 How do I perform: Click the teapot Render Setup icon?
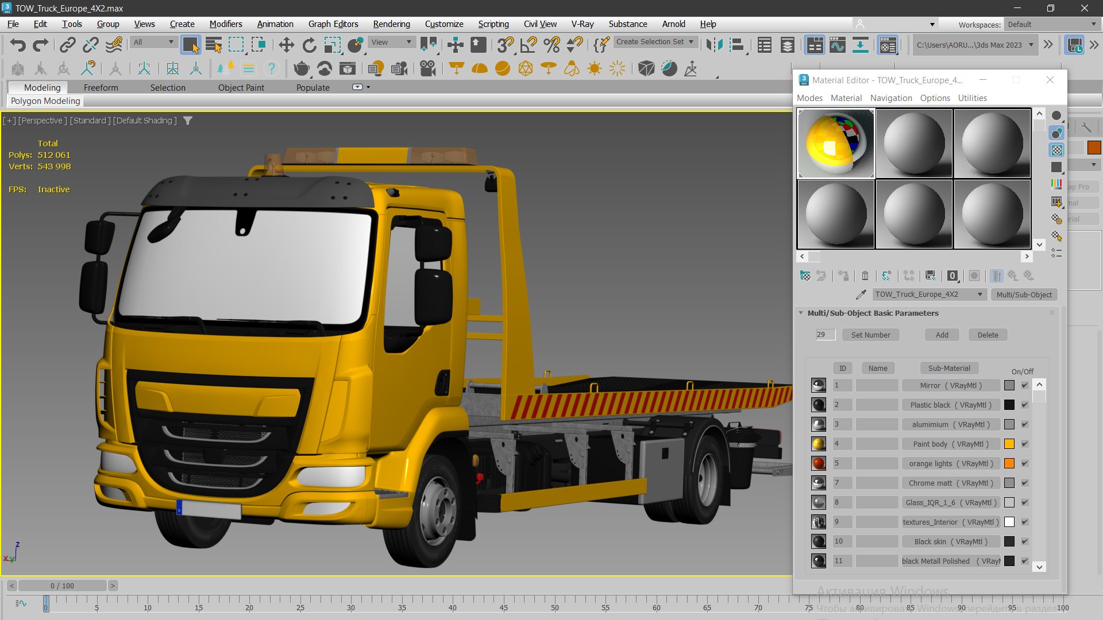[x=301, y=69]
